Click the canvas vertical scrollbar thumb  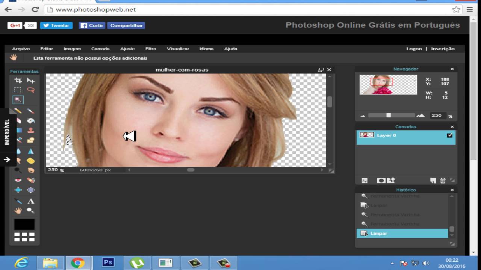(330, 102)
